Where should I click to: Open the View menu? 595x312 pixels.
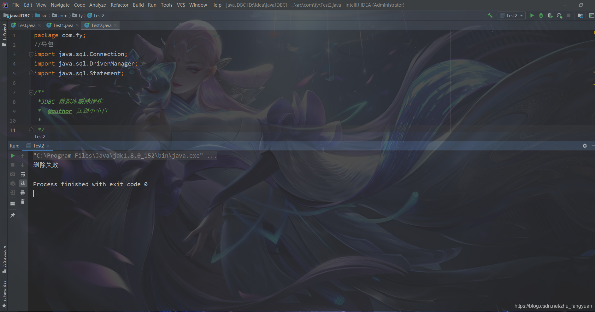click(x=41, y=5)
